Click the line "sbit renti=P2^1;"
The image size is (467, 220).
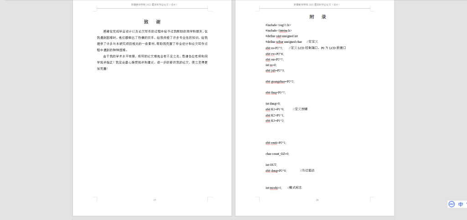click(x=276, y=143)
